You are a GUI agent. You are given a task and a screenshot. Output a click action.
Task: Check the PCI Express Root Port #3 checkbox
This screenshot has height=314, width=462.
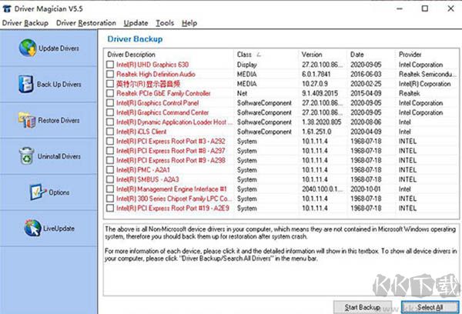tap(110, 141)
